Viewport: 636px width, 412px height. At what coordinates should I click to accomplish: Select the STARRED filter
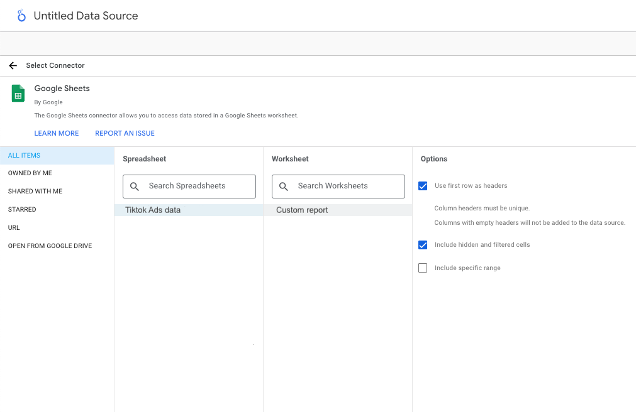pyautogui.click(x=23, y=209)
